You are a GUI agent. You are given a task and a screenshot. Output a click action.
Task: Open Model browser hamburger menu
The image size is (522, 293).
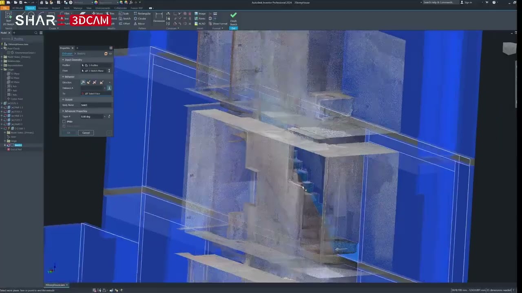click(x=41, y=33)
